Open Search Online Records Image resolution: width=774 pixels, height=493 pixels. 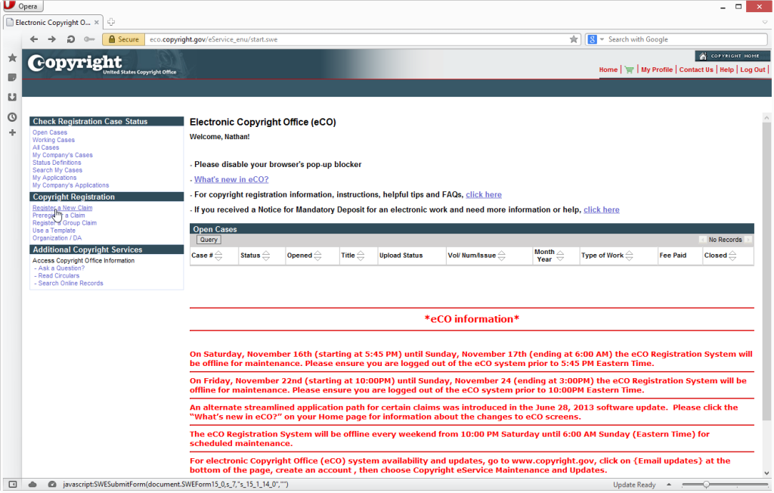pyautogui.click(x=70, y=283)
